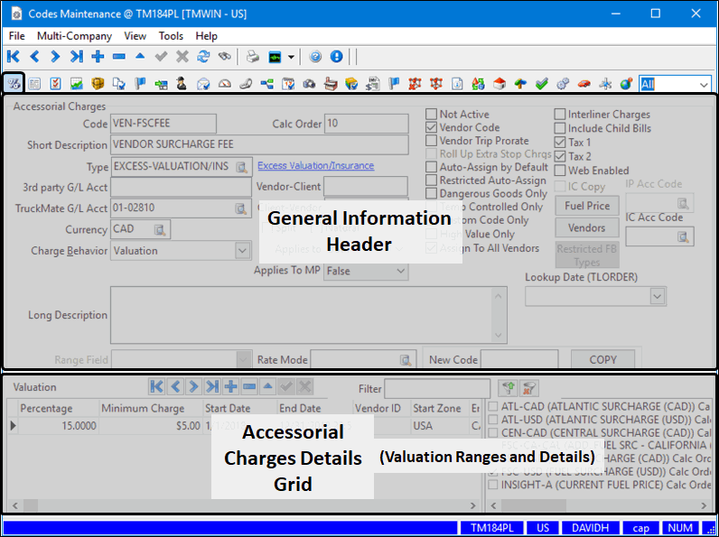This screenshot has height=537, width=719.
Task: Click the add record plus icon in toolbar
Action: [x=98, y=57]
